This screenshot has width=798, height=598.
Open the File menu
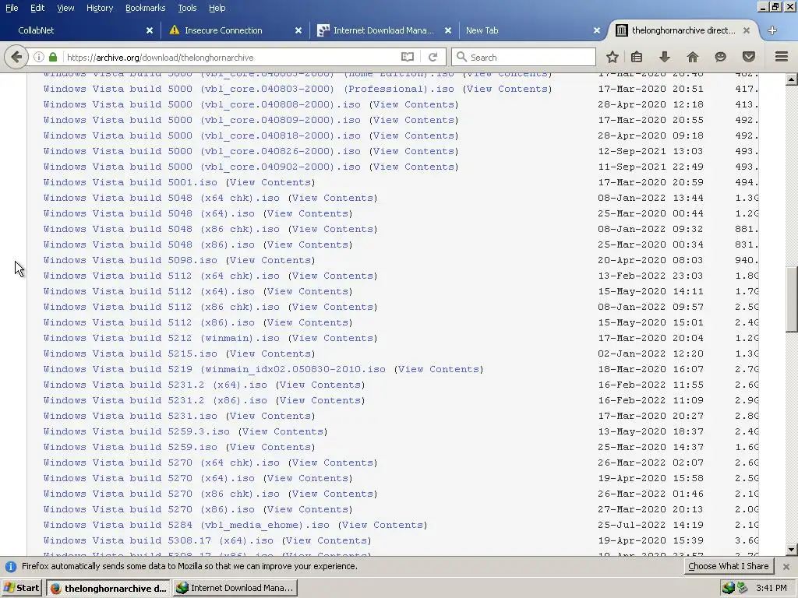12,8
